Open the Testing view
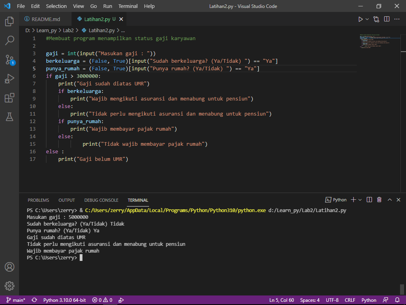The image size is (406, 305). (x=9, y=117)
